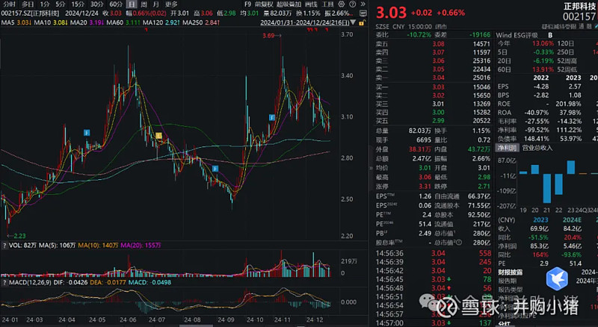Activate the 画线 drawing tool
The image size is (598, 327).
[x=311, y=4]
